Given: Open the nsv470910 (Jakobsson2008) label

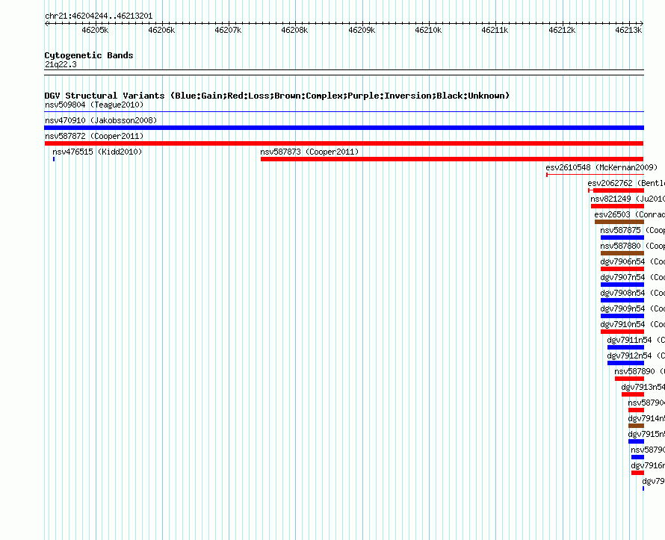Looking at the screenshot, I should coord(101,120).
